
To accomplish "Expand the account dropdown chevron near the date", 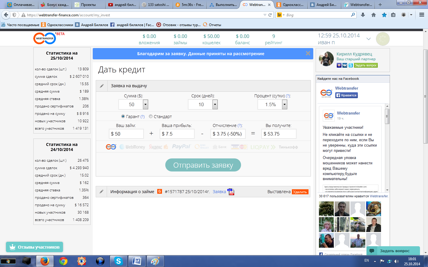I will coord(369,39).
